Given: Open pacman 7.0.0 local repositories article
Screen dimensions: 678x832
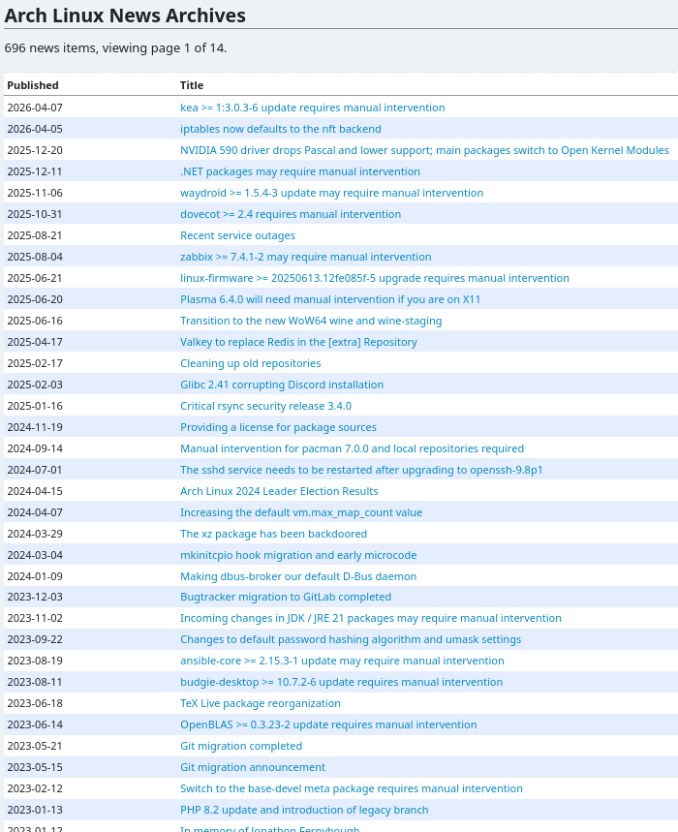Looking at the screenshot, I should [x=352, y=448].
